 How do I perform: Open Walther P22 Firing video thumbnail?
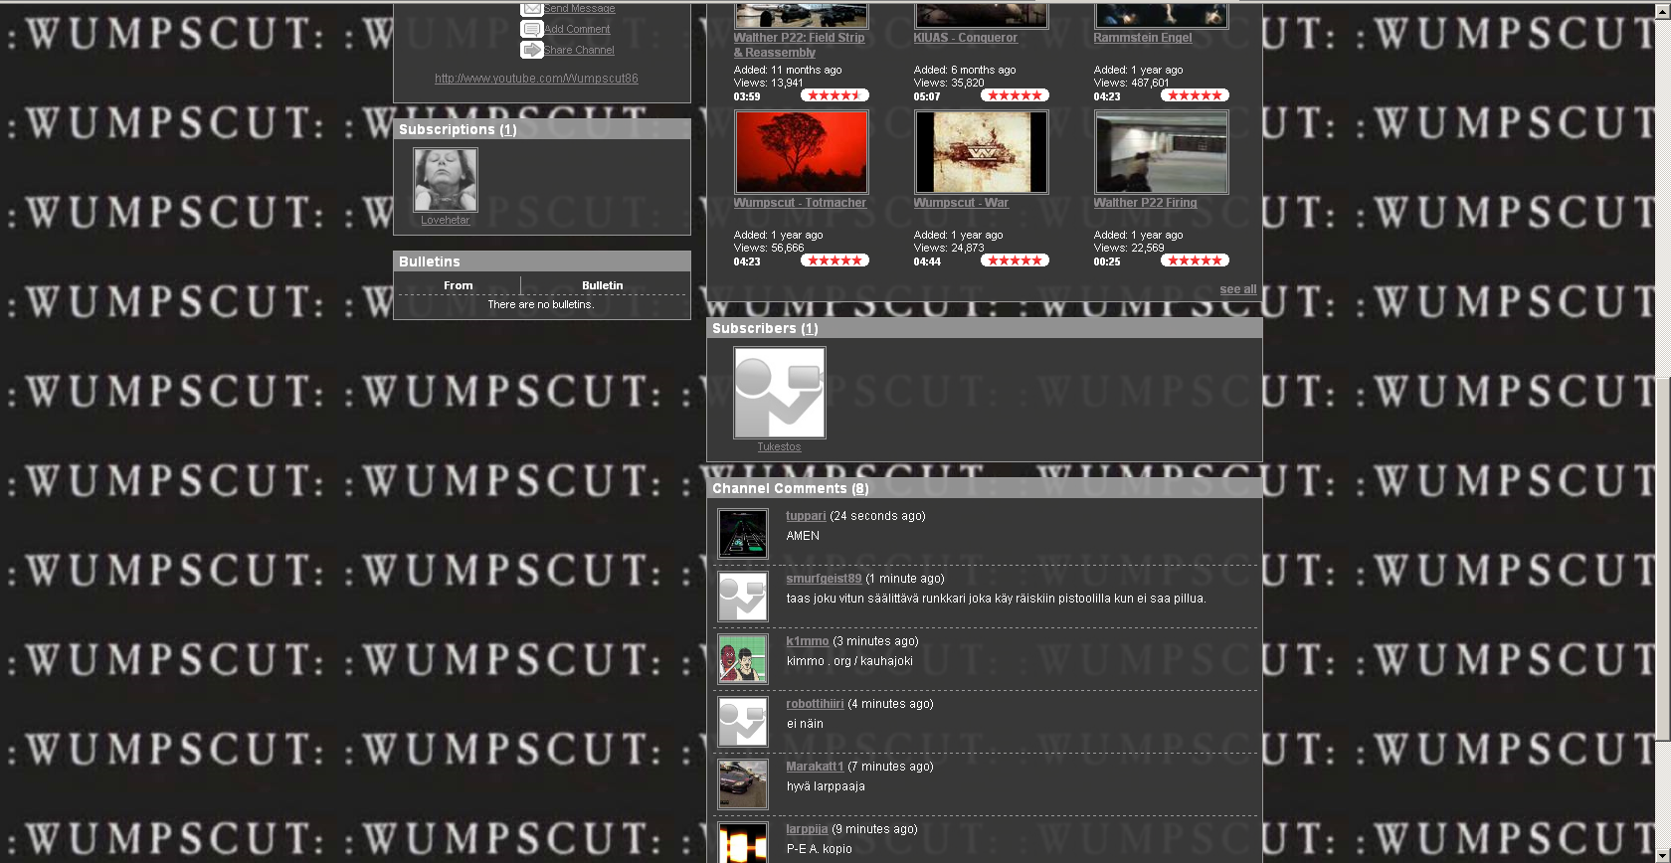click(x=1161, y=152)
